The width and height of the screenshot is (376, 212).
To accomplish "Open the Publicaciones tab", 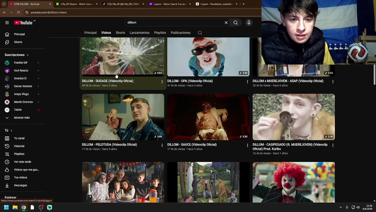I will click(181, 33).
